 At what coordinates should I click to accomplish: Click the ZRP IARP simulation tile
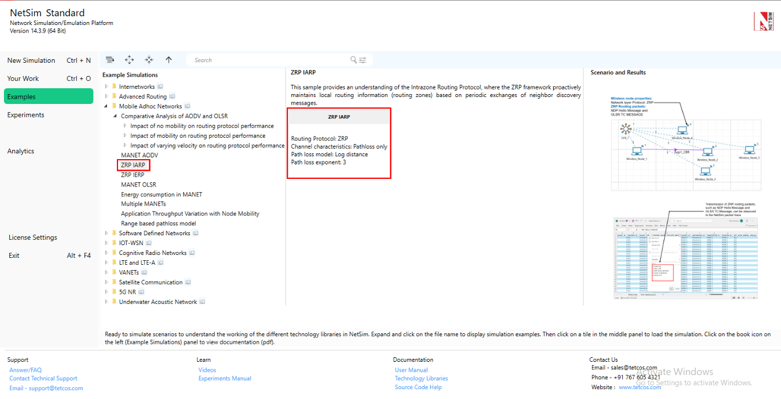point(338,143)
